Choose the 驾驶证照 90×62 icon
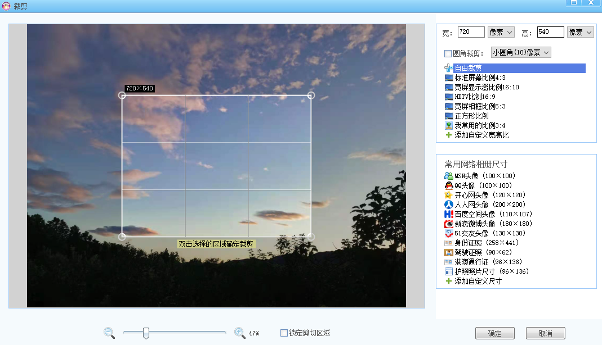This screenshot has width=602, height=345. tap(449, 252)
